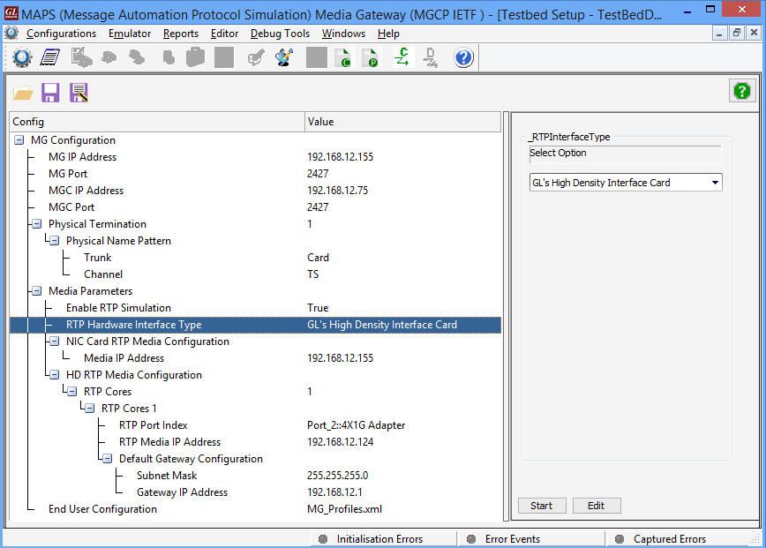Click the Port_2::4X1G Adapter value
The height and width of the screenshot is (548, 766).
click(x=357, y=425)
